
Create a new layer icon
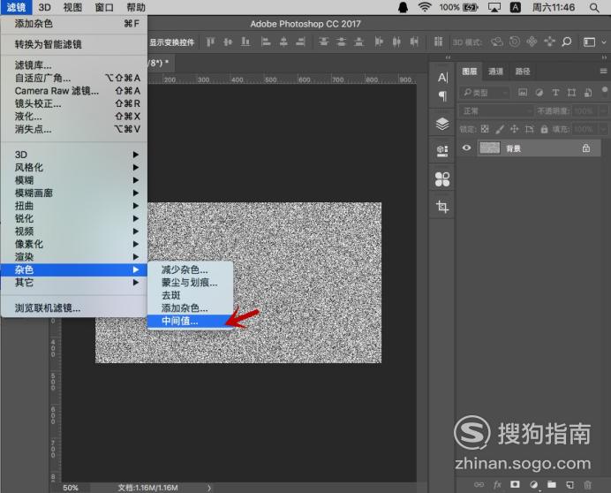[x=570, y=484]
